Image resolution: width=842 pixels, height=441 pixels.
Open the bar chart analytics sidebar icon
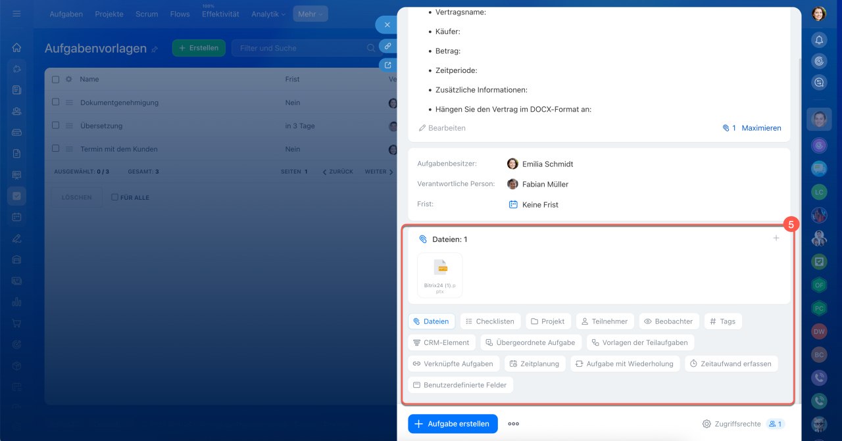click(16, 302)
